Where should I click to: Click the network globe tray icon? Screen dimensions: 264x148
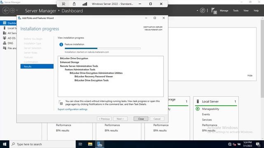[230, 144]
